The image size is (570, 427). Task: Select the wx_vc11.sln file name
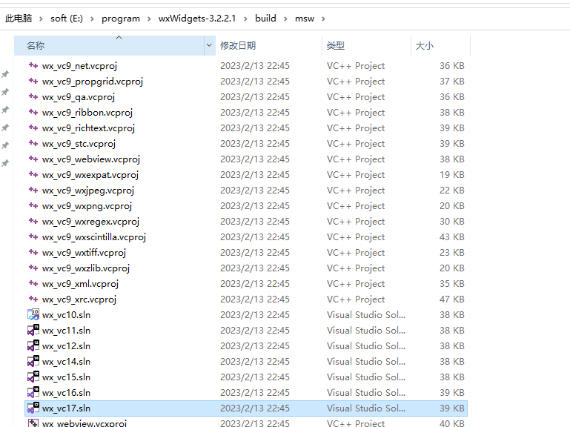pyautogui.click(x=66, y=330)
